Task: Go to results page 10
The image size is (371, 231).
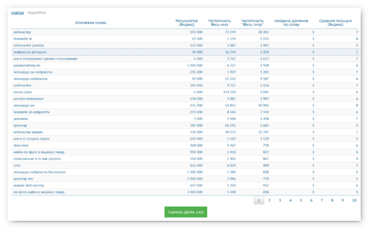Action: pos(354,200)
